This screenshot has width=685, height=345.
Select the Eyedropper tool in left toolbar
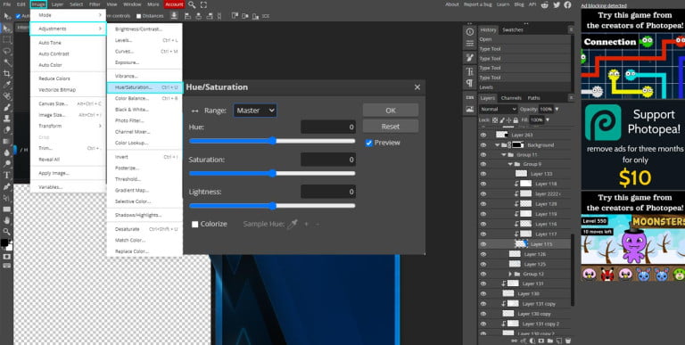(x=6, y=85)
